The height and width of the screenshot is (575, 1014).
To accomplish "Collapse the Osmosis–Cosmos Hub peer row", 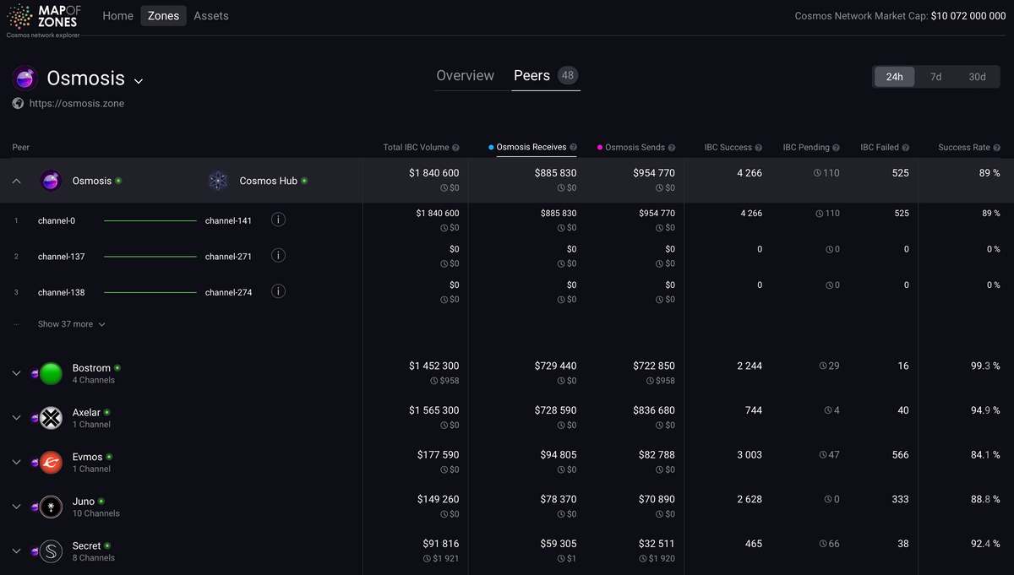I will [x=16, y=181].
